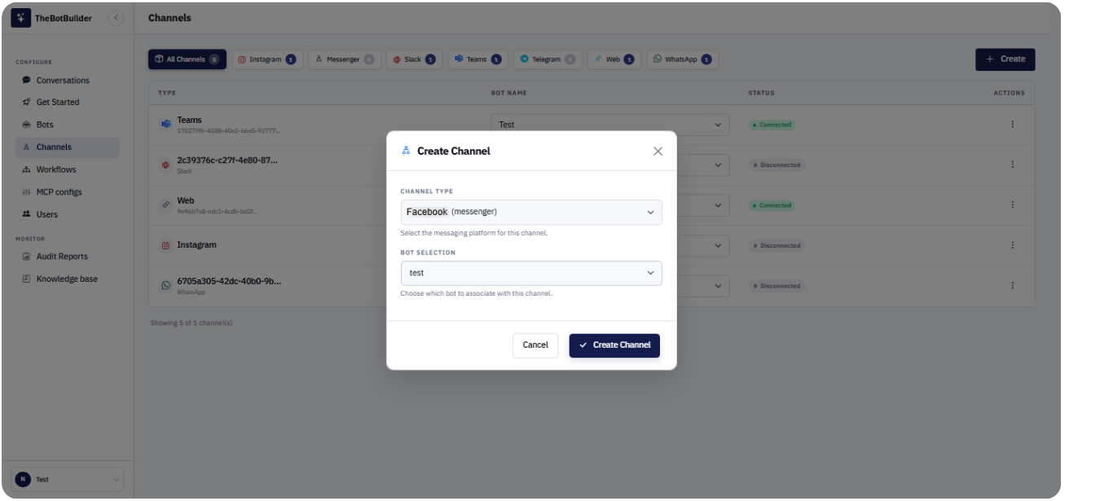Select All Channels filter tab
This screenshot has width=1113, height=501.
coord(187,59)
